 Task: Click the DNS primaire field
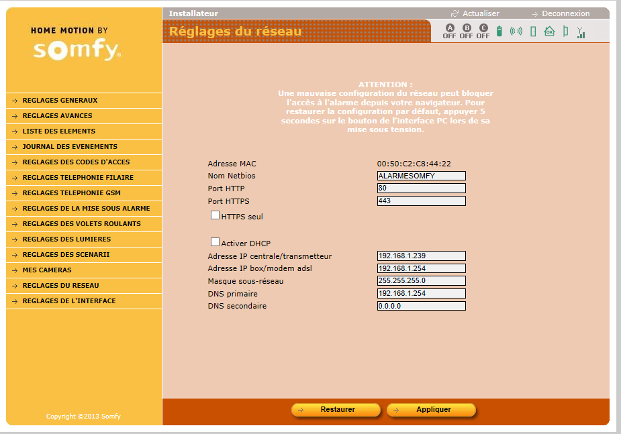(x=422, y=293)
